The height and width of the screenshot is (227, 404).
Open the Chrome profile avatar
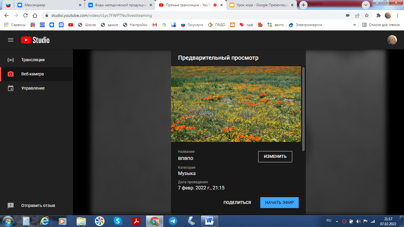tap(388, 15)
